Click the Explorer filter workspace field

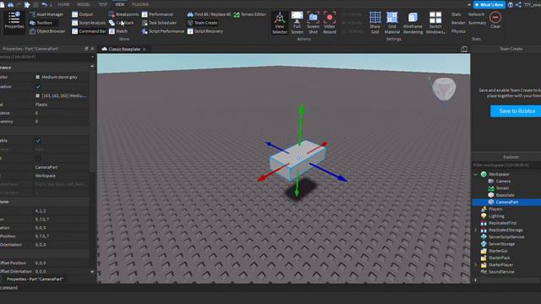pyautogui.click(x=506, y=166)
